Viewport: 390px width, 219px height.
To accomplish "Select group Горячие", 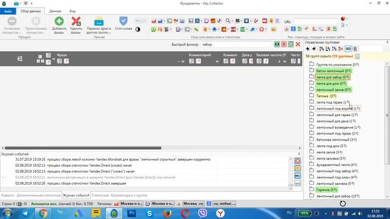I will [327, 190].
